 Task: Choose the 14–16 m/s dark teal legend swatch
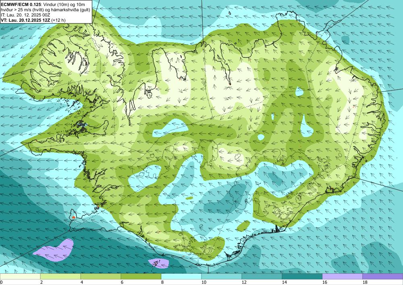(302, 277)
